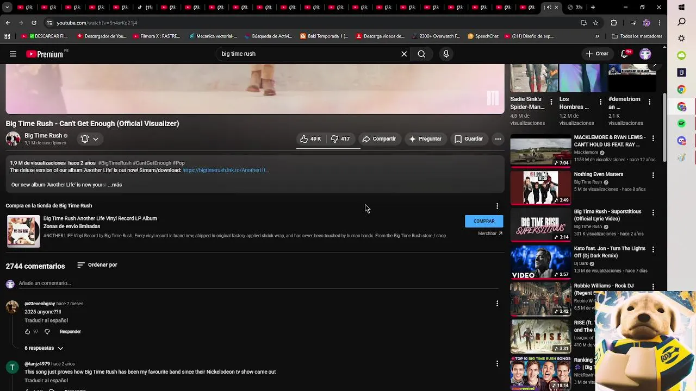Open the Crear create button
696x391 pixels.
point(597,54)
